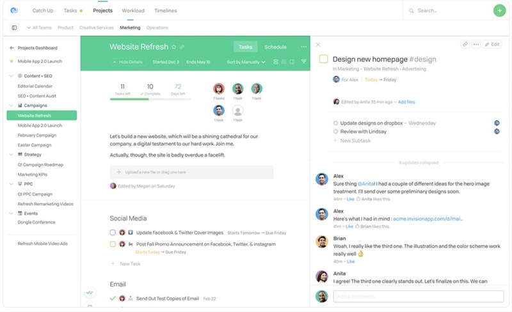Click the Search field
This screenshot has height=312, width=512.
tap(427, 11)
